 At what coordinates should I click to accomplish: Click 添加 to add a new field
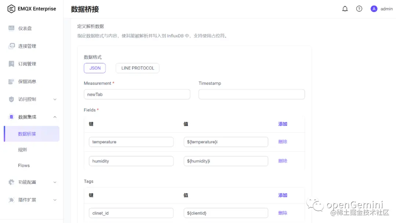282,124
